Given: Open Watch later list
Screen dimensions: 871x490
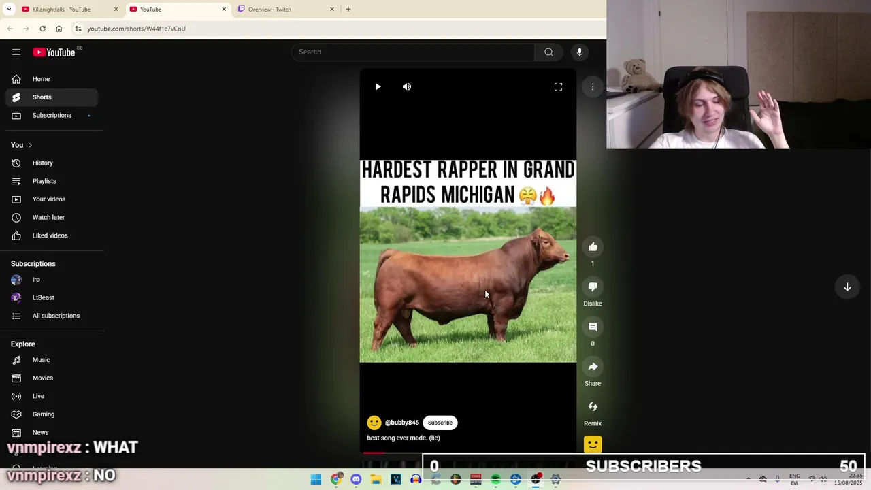Looking at the screenshot, I should 52,218.
